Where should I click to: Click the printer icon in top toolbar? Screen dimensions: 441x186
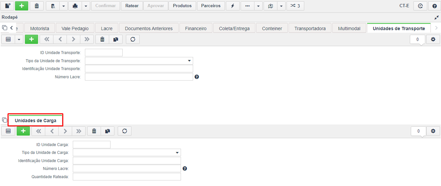(x=75, y=6)
